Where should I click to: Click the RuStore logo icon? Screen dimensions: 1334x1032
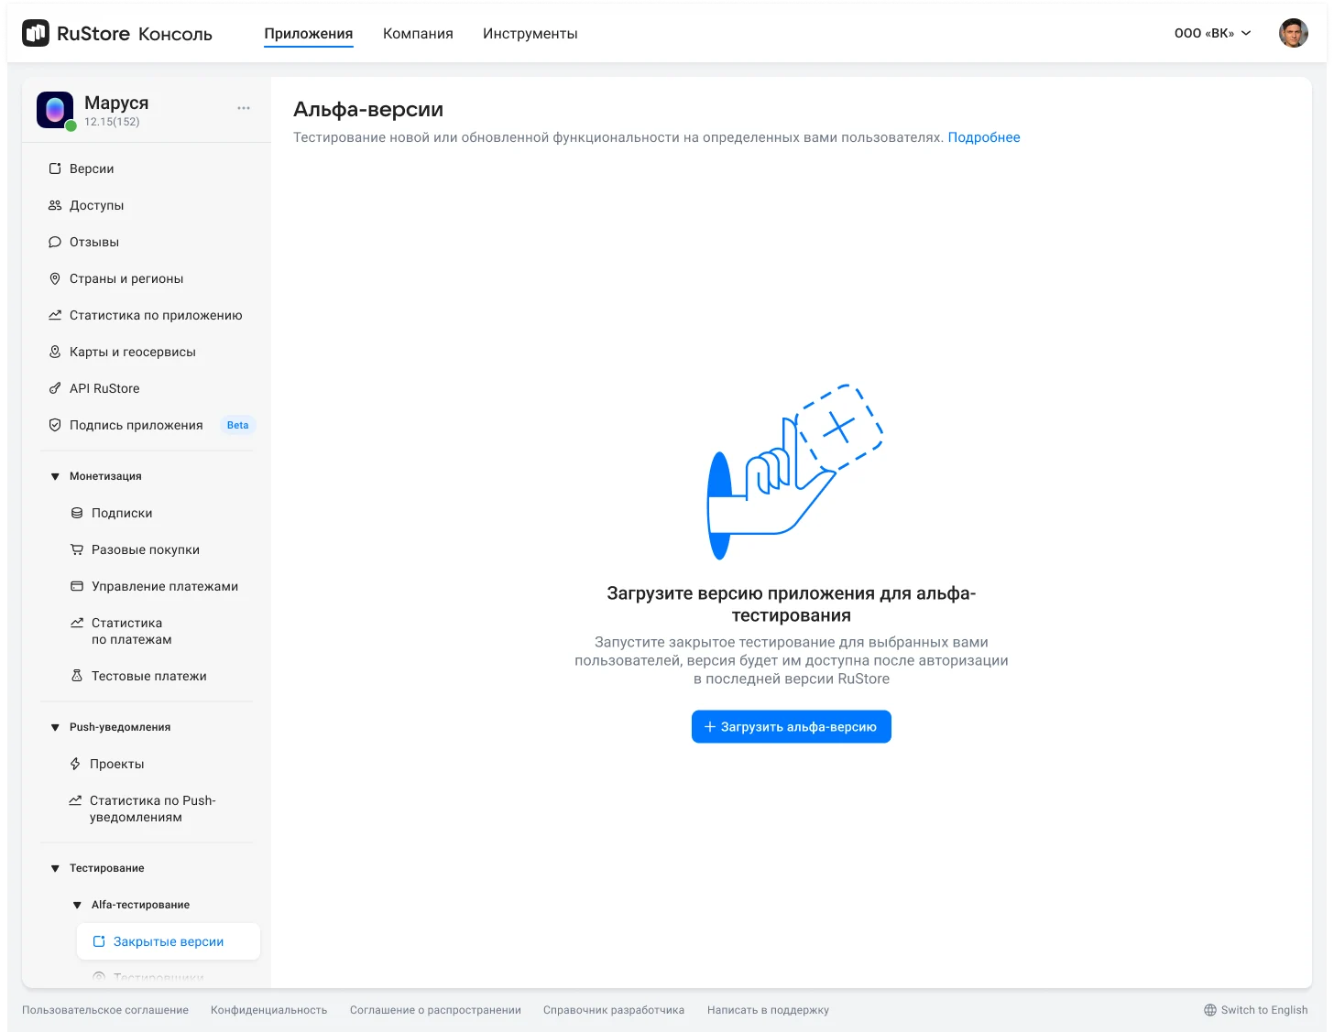(x=36, y=34)
